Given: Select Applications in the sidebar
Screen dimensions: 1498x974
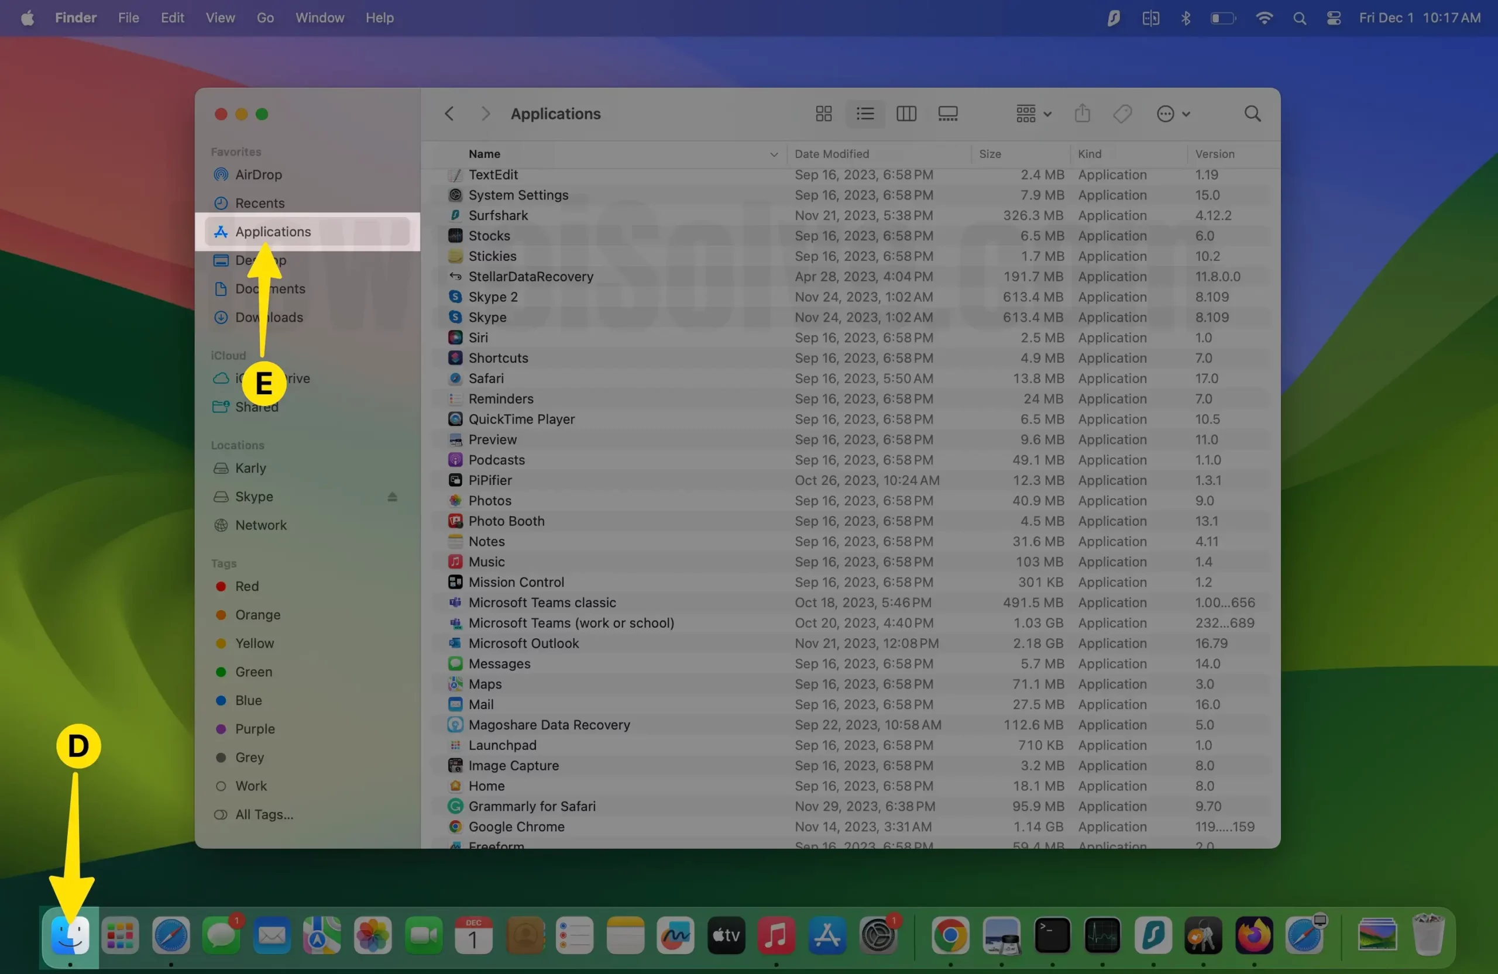Looking at the screenshot, I should click(x=308, y=232).
